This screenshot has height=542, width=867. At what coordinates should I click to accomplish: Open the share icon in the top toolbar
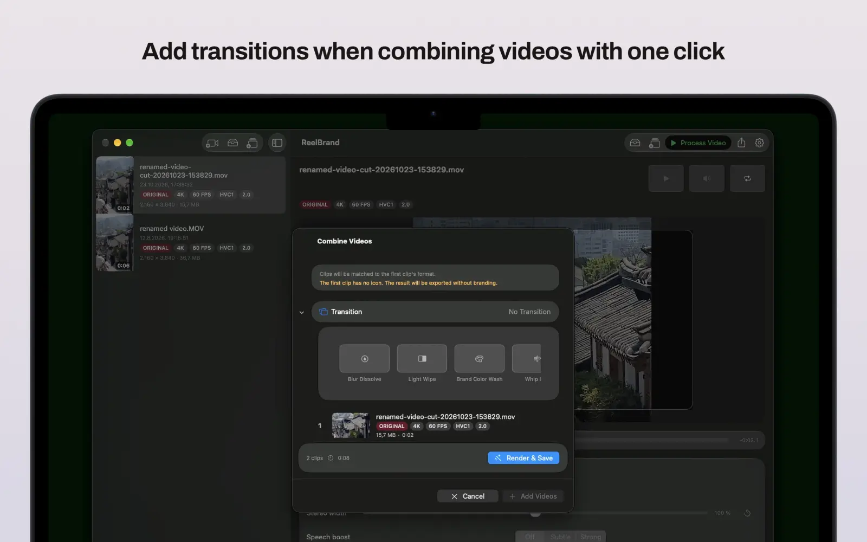point(741,143)
